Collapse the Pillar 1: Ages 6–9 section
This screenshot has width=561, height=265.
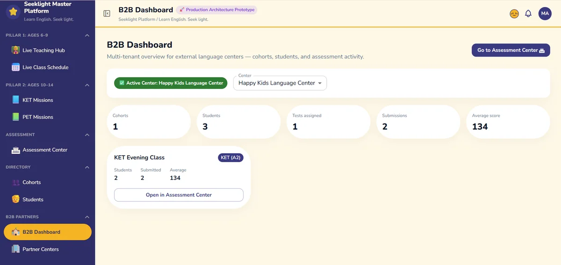pyautogui.click(x=87, y=36)
